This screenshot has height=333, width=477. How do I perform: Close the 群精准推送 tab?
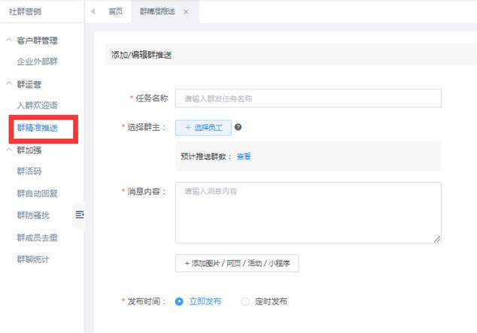(x=187, y=12)
